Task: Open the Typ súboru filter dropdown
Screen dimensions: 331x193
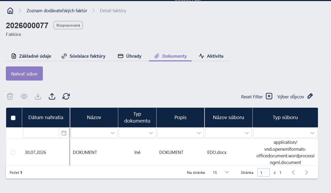Action: [285, 133]
